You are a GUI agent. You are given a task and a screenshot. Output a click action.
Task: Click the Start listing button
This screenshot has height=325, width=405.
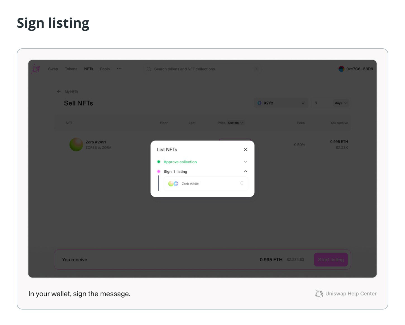331,260
